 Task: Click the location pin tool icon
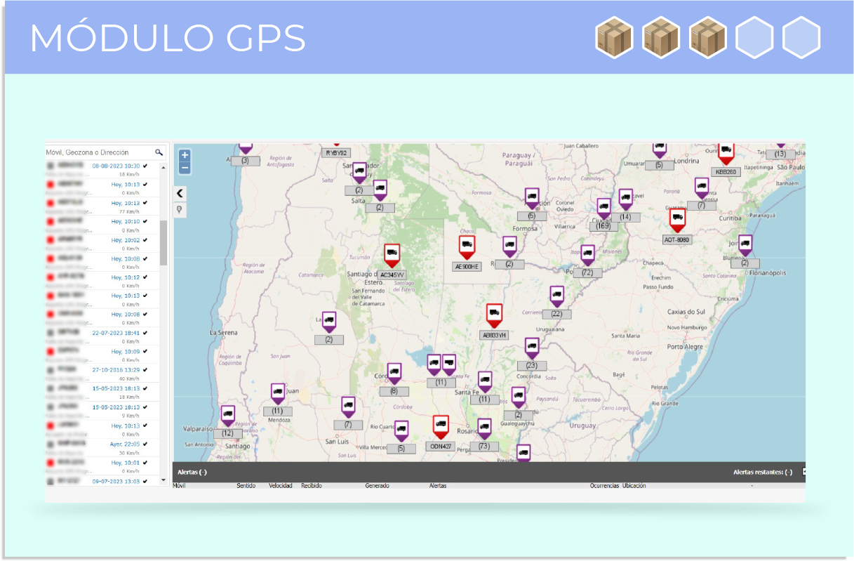pyautogui.click(x=180, y=210)
